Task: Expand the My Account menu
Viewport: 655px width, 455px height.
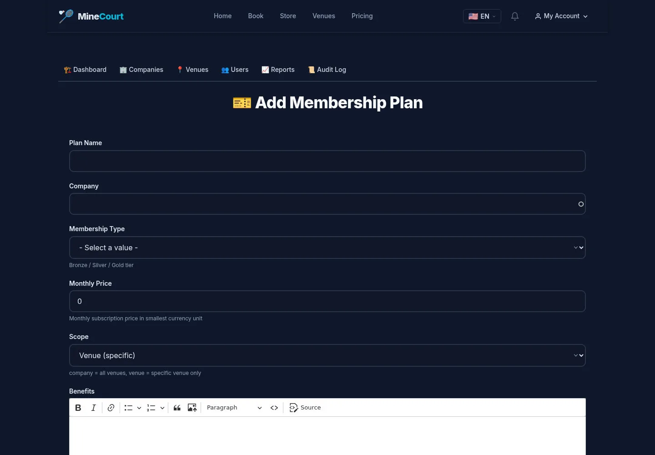Action: click(x=561, y=16)
